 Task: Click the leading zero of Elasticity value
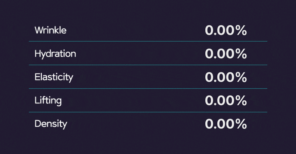coord(209,77)
